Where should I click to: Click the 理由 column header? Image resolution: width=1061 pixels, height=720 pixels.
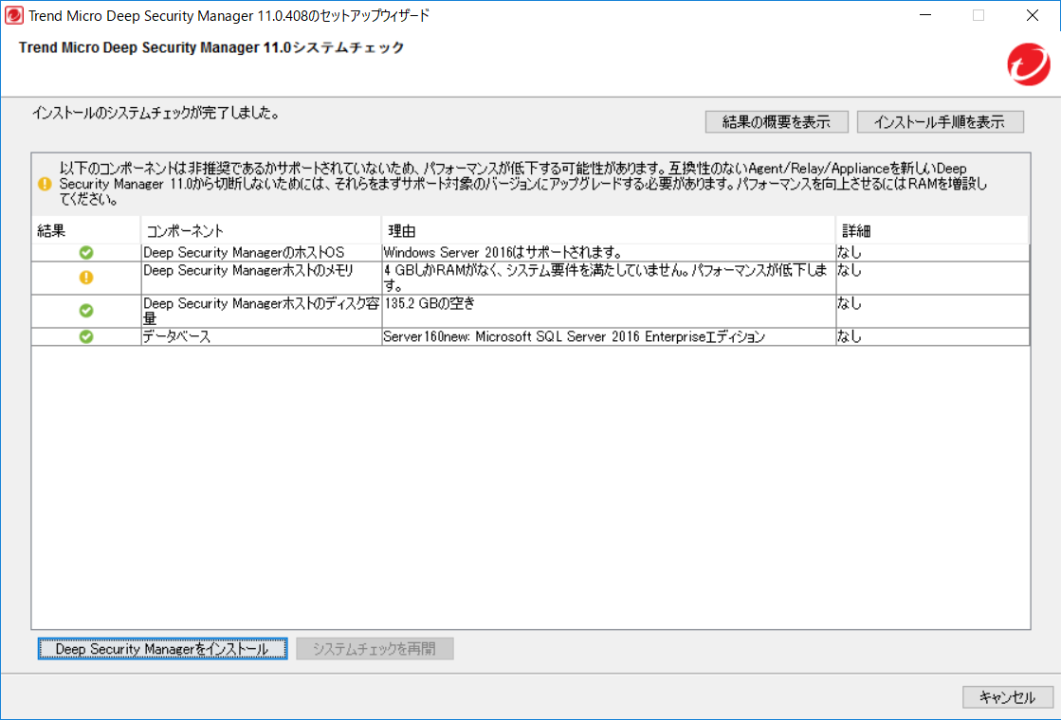(609, 230)
